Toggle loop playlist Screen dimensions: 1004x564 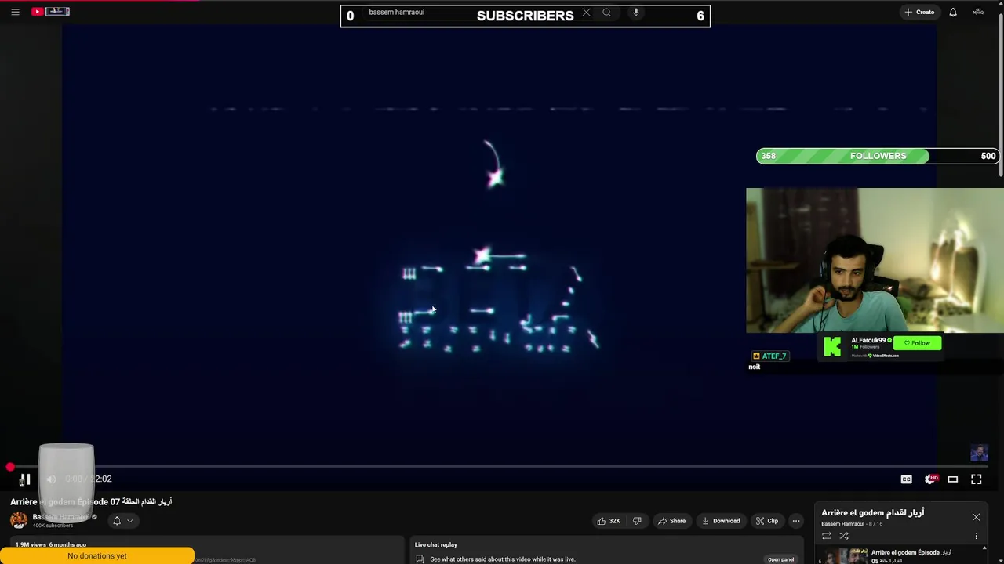(x=827, y=537)
